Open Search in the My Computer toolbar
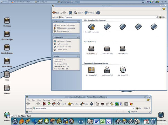 (78, 13)
